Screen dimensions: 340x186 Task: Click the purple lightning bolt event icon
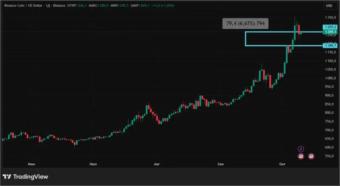(301, 149)
